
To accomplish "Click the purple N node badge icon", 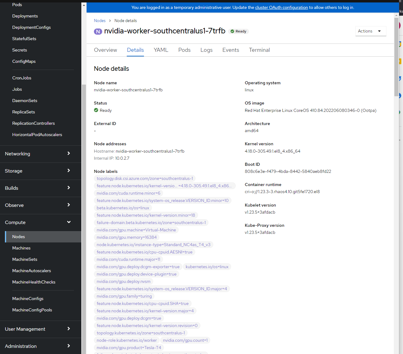I will (x=98, y=32).
